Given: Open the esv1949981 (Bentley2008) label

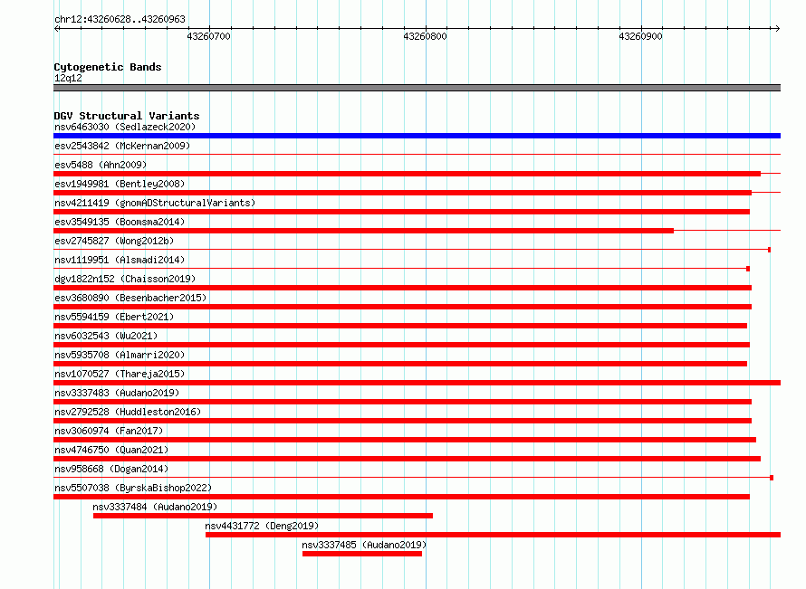Looking at the screenshot, I should tap(120, 184).
